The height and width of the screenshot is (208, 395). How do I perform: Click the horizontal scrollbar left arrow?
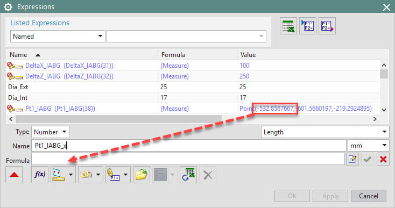pos(11,119)
